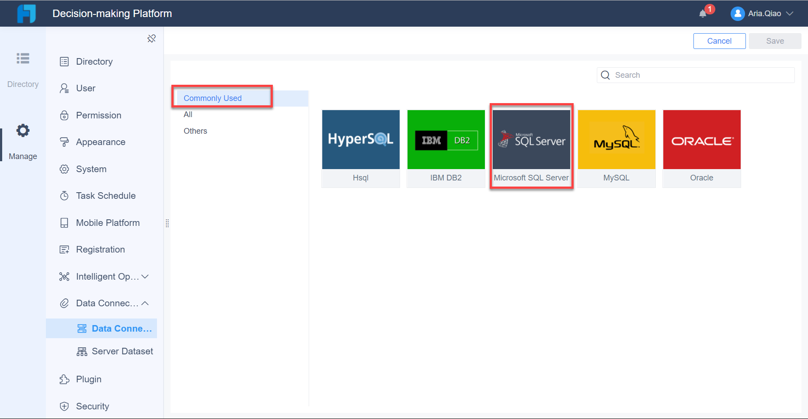Select the User management icon
This screenshot has width=808, height=419.
coord(64,88)
